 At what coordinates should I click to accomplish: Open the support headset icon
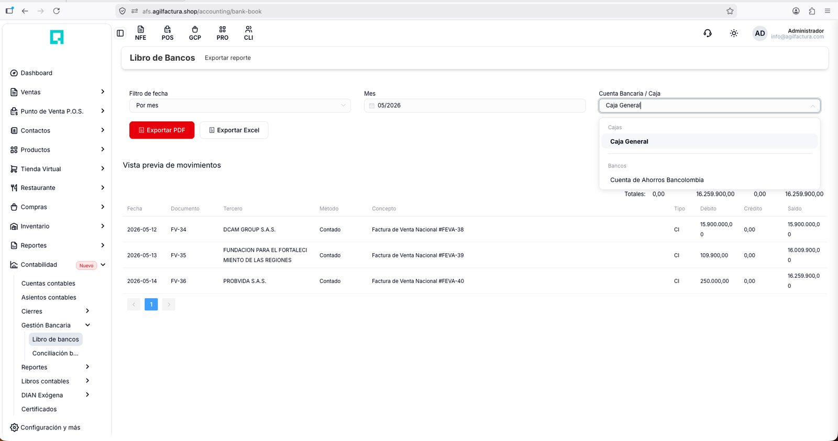tap(708, 33)
